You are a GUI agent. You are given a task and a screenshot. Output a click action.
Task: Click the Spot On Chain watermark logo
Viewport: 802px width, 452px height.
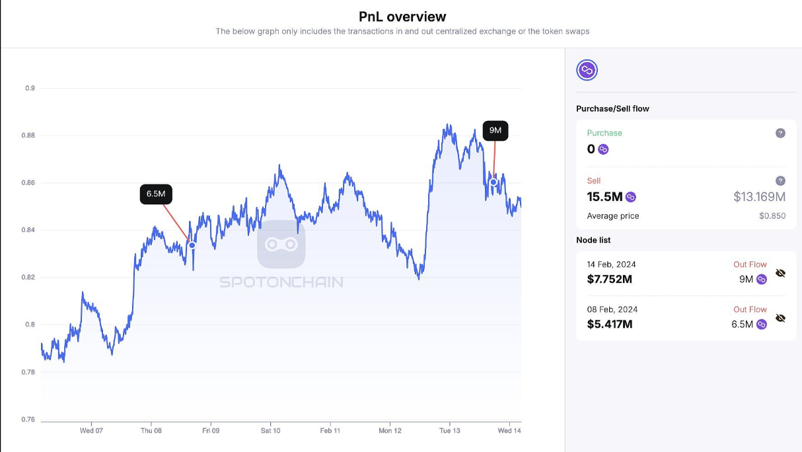click(x=281, y=245)
